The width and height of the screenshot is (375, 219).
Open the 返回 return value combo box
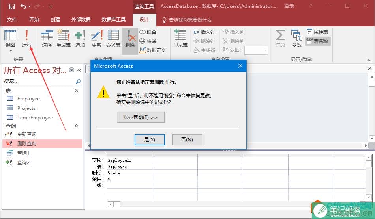pos(256,50)
